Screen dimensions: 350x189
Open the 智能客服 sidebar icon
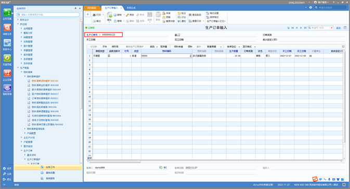tap(7, 88)
